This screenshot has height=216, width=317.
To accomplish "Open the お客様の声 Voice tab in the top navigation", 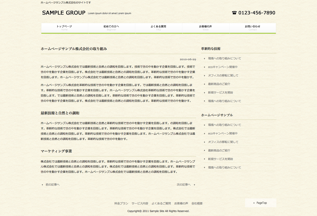I will coord(205,28).
